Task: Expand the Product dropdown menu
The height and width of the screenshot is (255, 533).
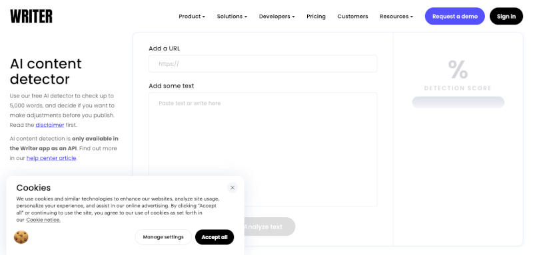Action: point(192,16)
